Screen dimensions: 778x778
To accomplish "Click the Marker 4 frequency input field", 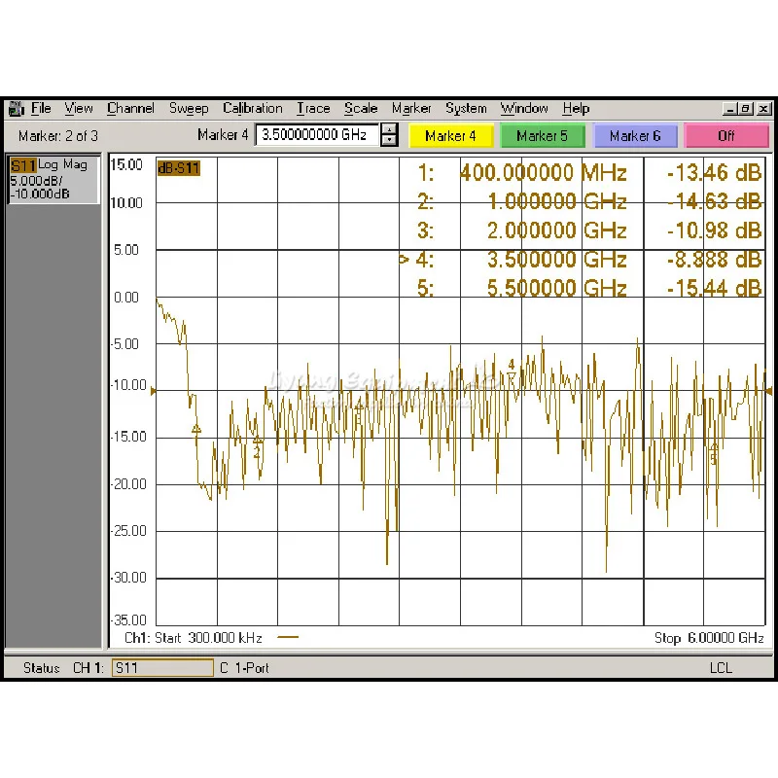I will (317, 136).
